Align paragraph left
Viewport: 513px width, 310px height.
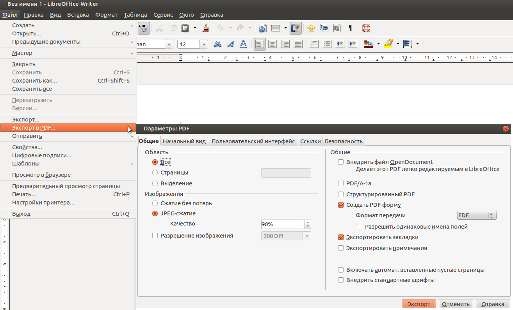pos(260,44)
